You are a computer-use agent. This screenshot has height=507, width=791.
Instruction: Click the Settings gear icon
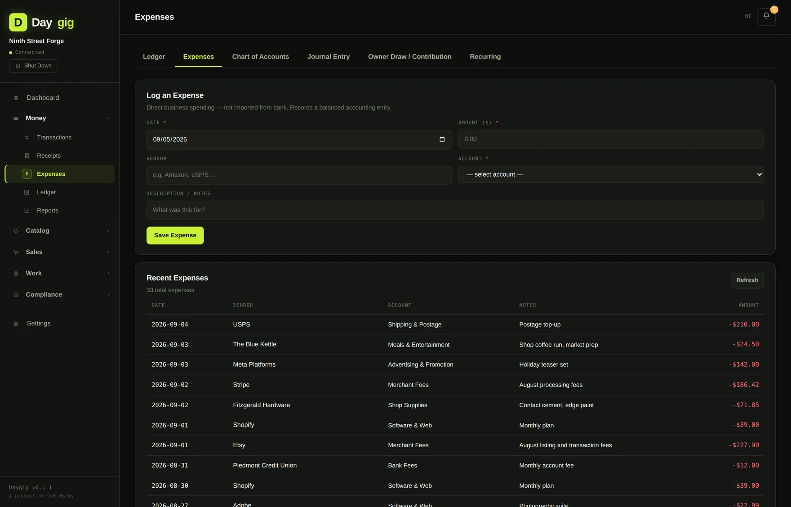click(x=16, y=324)
